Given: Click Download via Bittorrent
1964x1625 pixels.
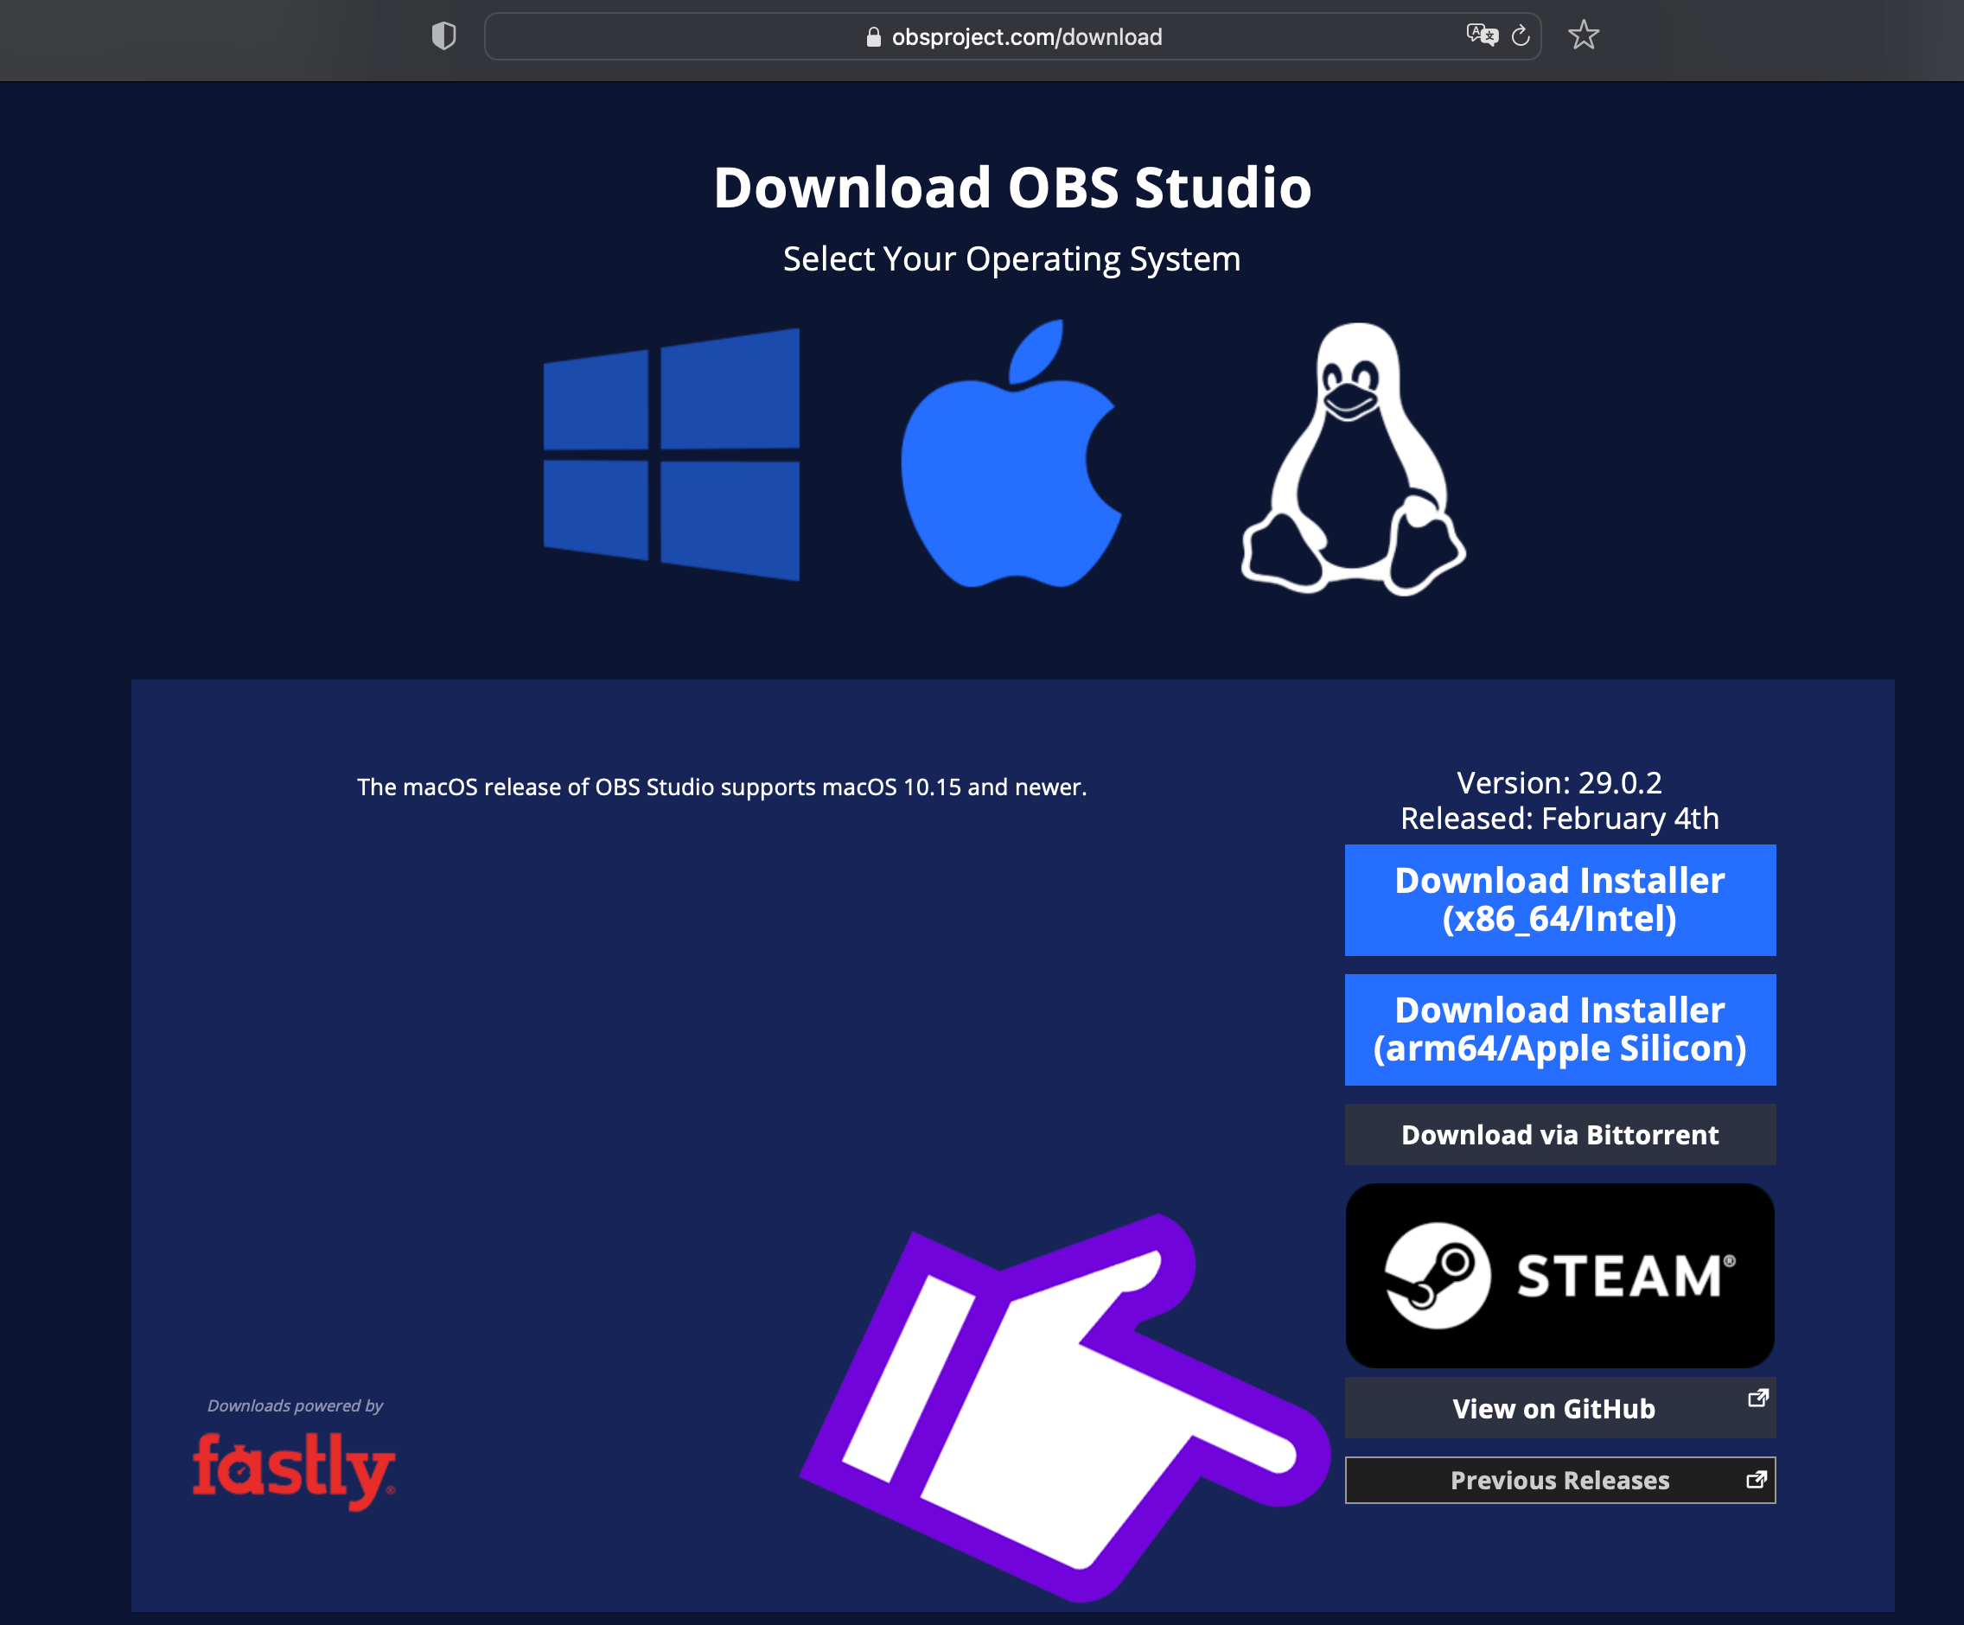Looking at the screenshot, I should (x=1560, y=1134).
